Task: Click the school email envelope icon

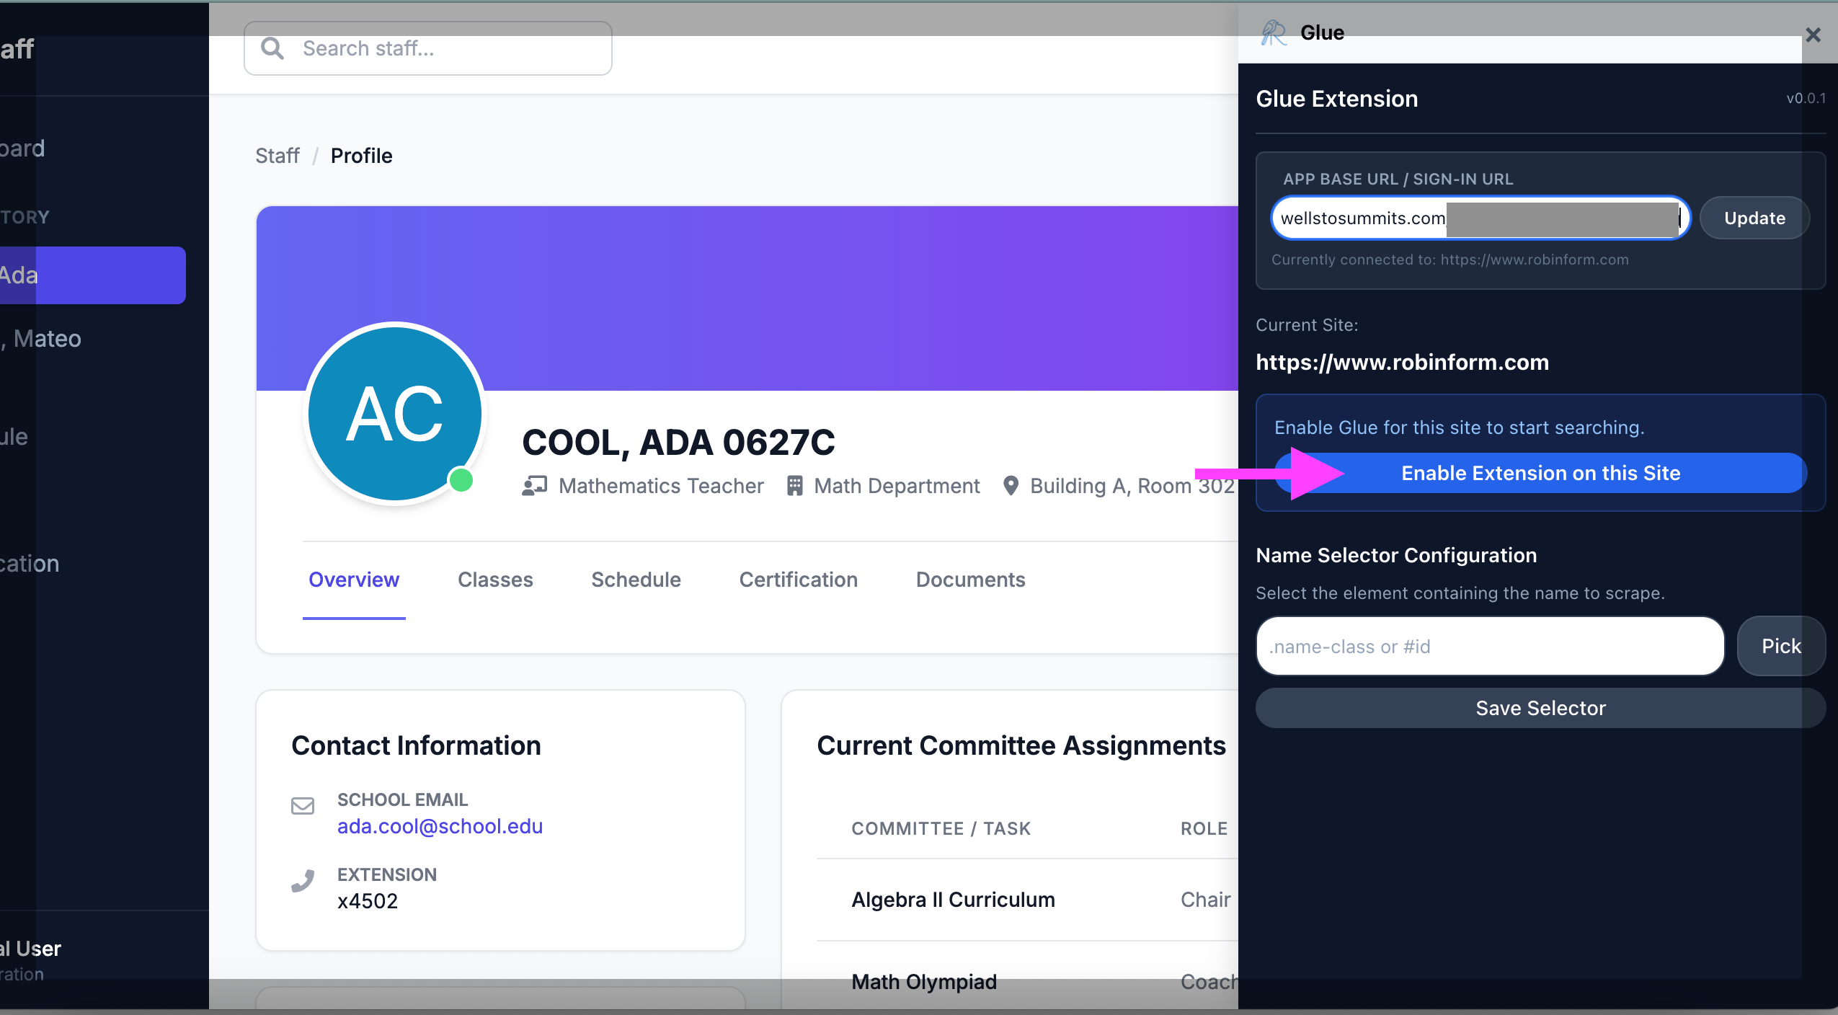Action: tap(303, 805)
